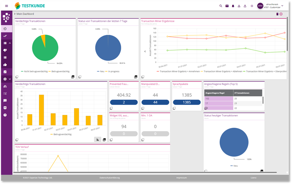This screenshot has height=184, width=292.
Task: Click the horizontal dashboard scrollbar
Action: pyautogui.click(x=145, y=172)
